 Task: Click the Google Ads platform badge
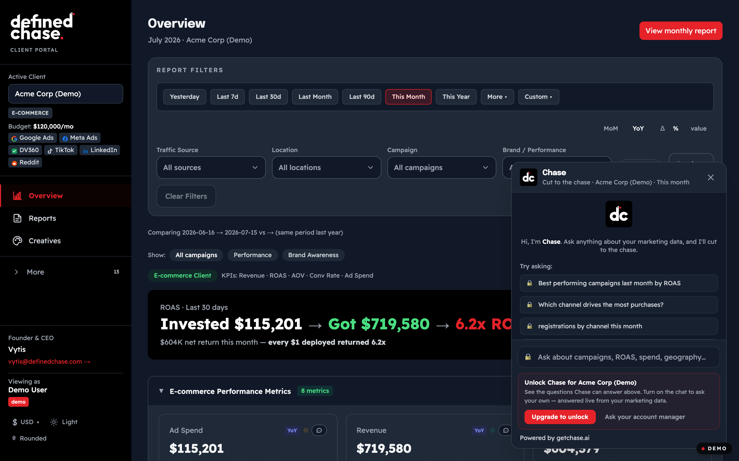point(32,138)
